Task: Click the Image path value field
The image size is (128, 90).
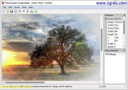Action: [118, 22]
